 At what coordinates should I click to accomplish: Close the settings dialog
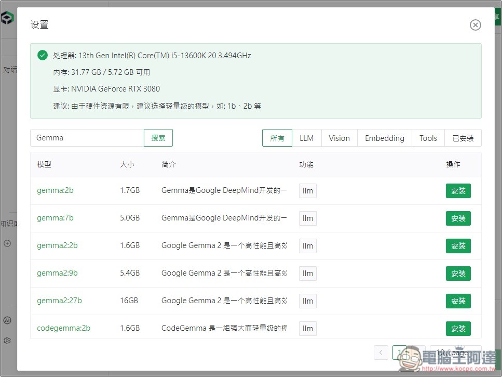[475, 25]
